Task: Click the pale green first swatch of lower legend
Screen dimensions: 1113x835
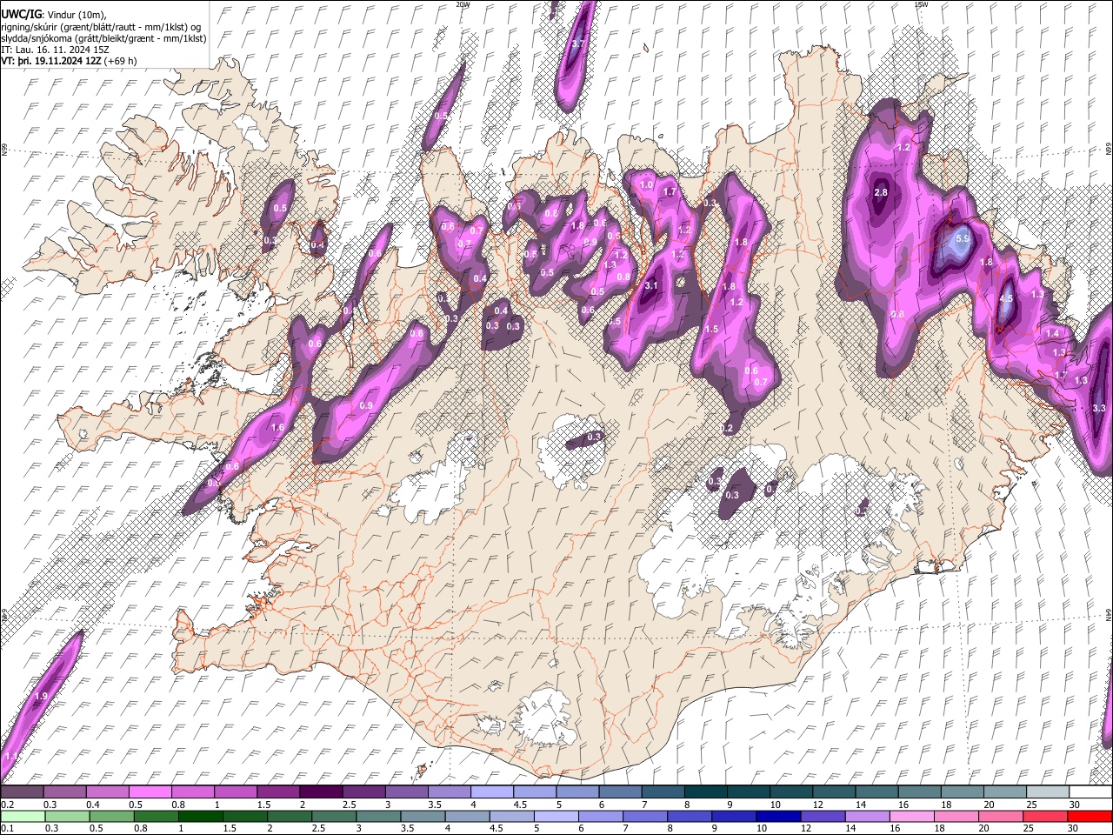Action: pyautogui.click(x=22, y=816)
